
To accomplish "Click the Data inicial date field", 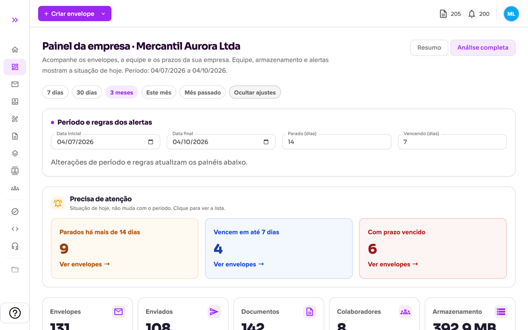I will 105,142.
